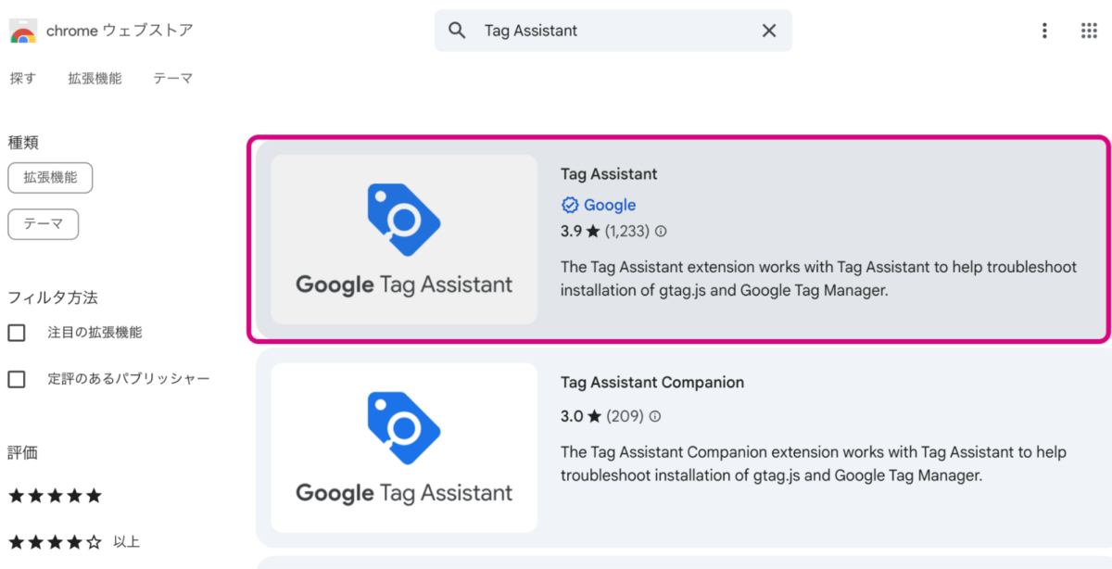
Task: Open the テーマ tab in navigation
Action: [x=173, y=79]
